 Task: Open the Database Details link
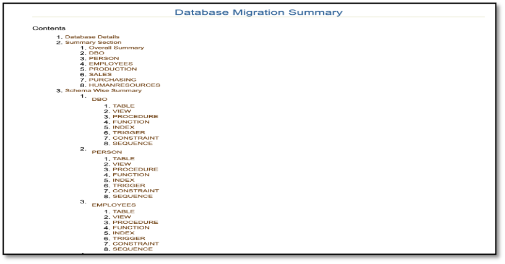point(92,37)
